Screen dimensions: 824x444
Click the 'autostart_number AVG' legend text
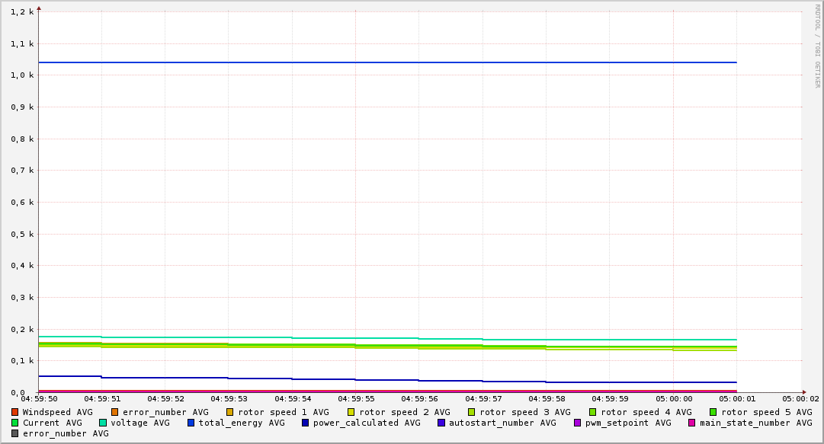tap(502, 423)
